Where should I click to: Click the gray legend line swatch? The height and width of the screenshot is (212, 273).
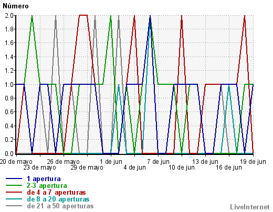pos(14,206)
